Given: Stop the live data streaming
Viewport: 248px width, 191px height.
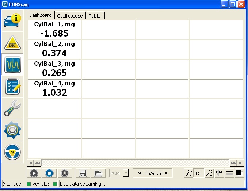Looking at the screenshot, I should click(x=49, y=173).
